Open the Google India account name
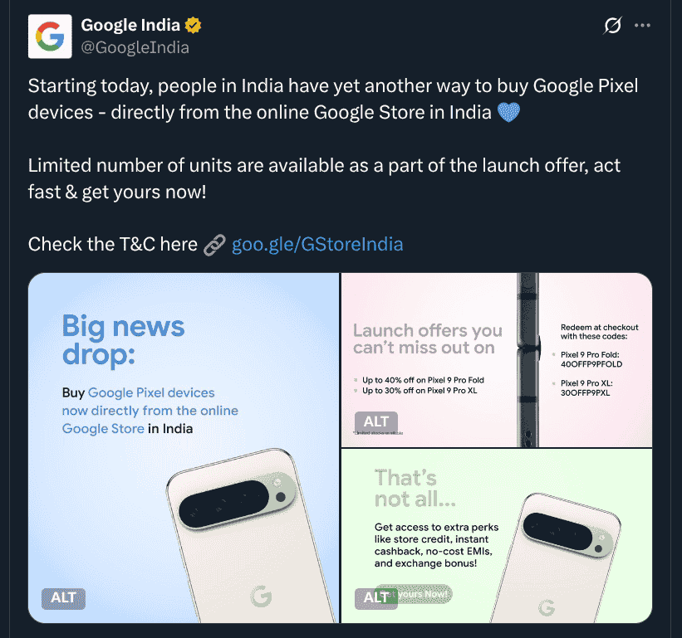 (x=130, y=25)
